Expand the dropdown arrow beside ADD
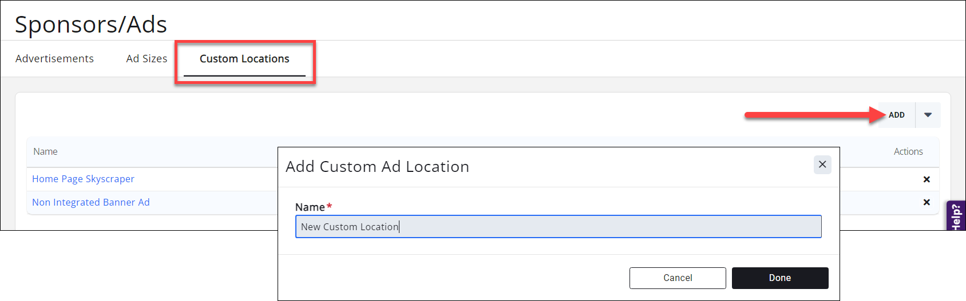Viewport: 966px width, 301px height. coord(928,115)
